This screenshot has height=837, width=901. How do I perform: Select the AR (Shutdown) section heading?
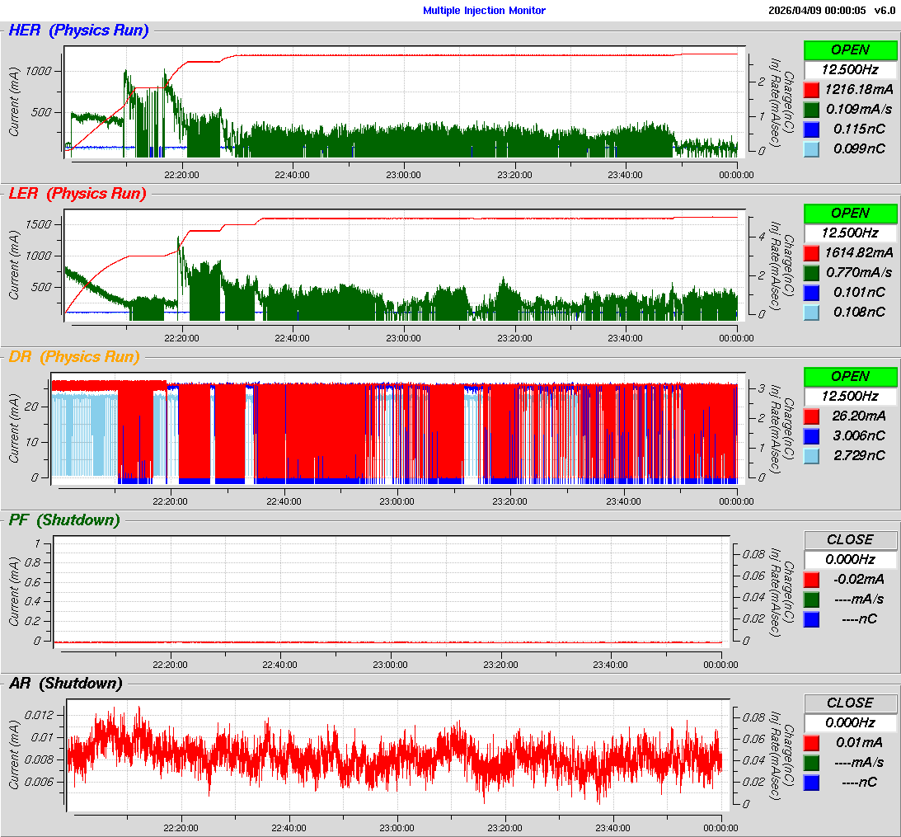tap(65, 684)
